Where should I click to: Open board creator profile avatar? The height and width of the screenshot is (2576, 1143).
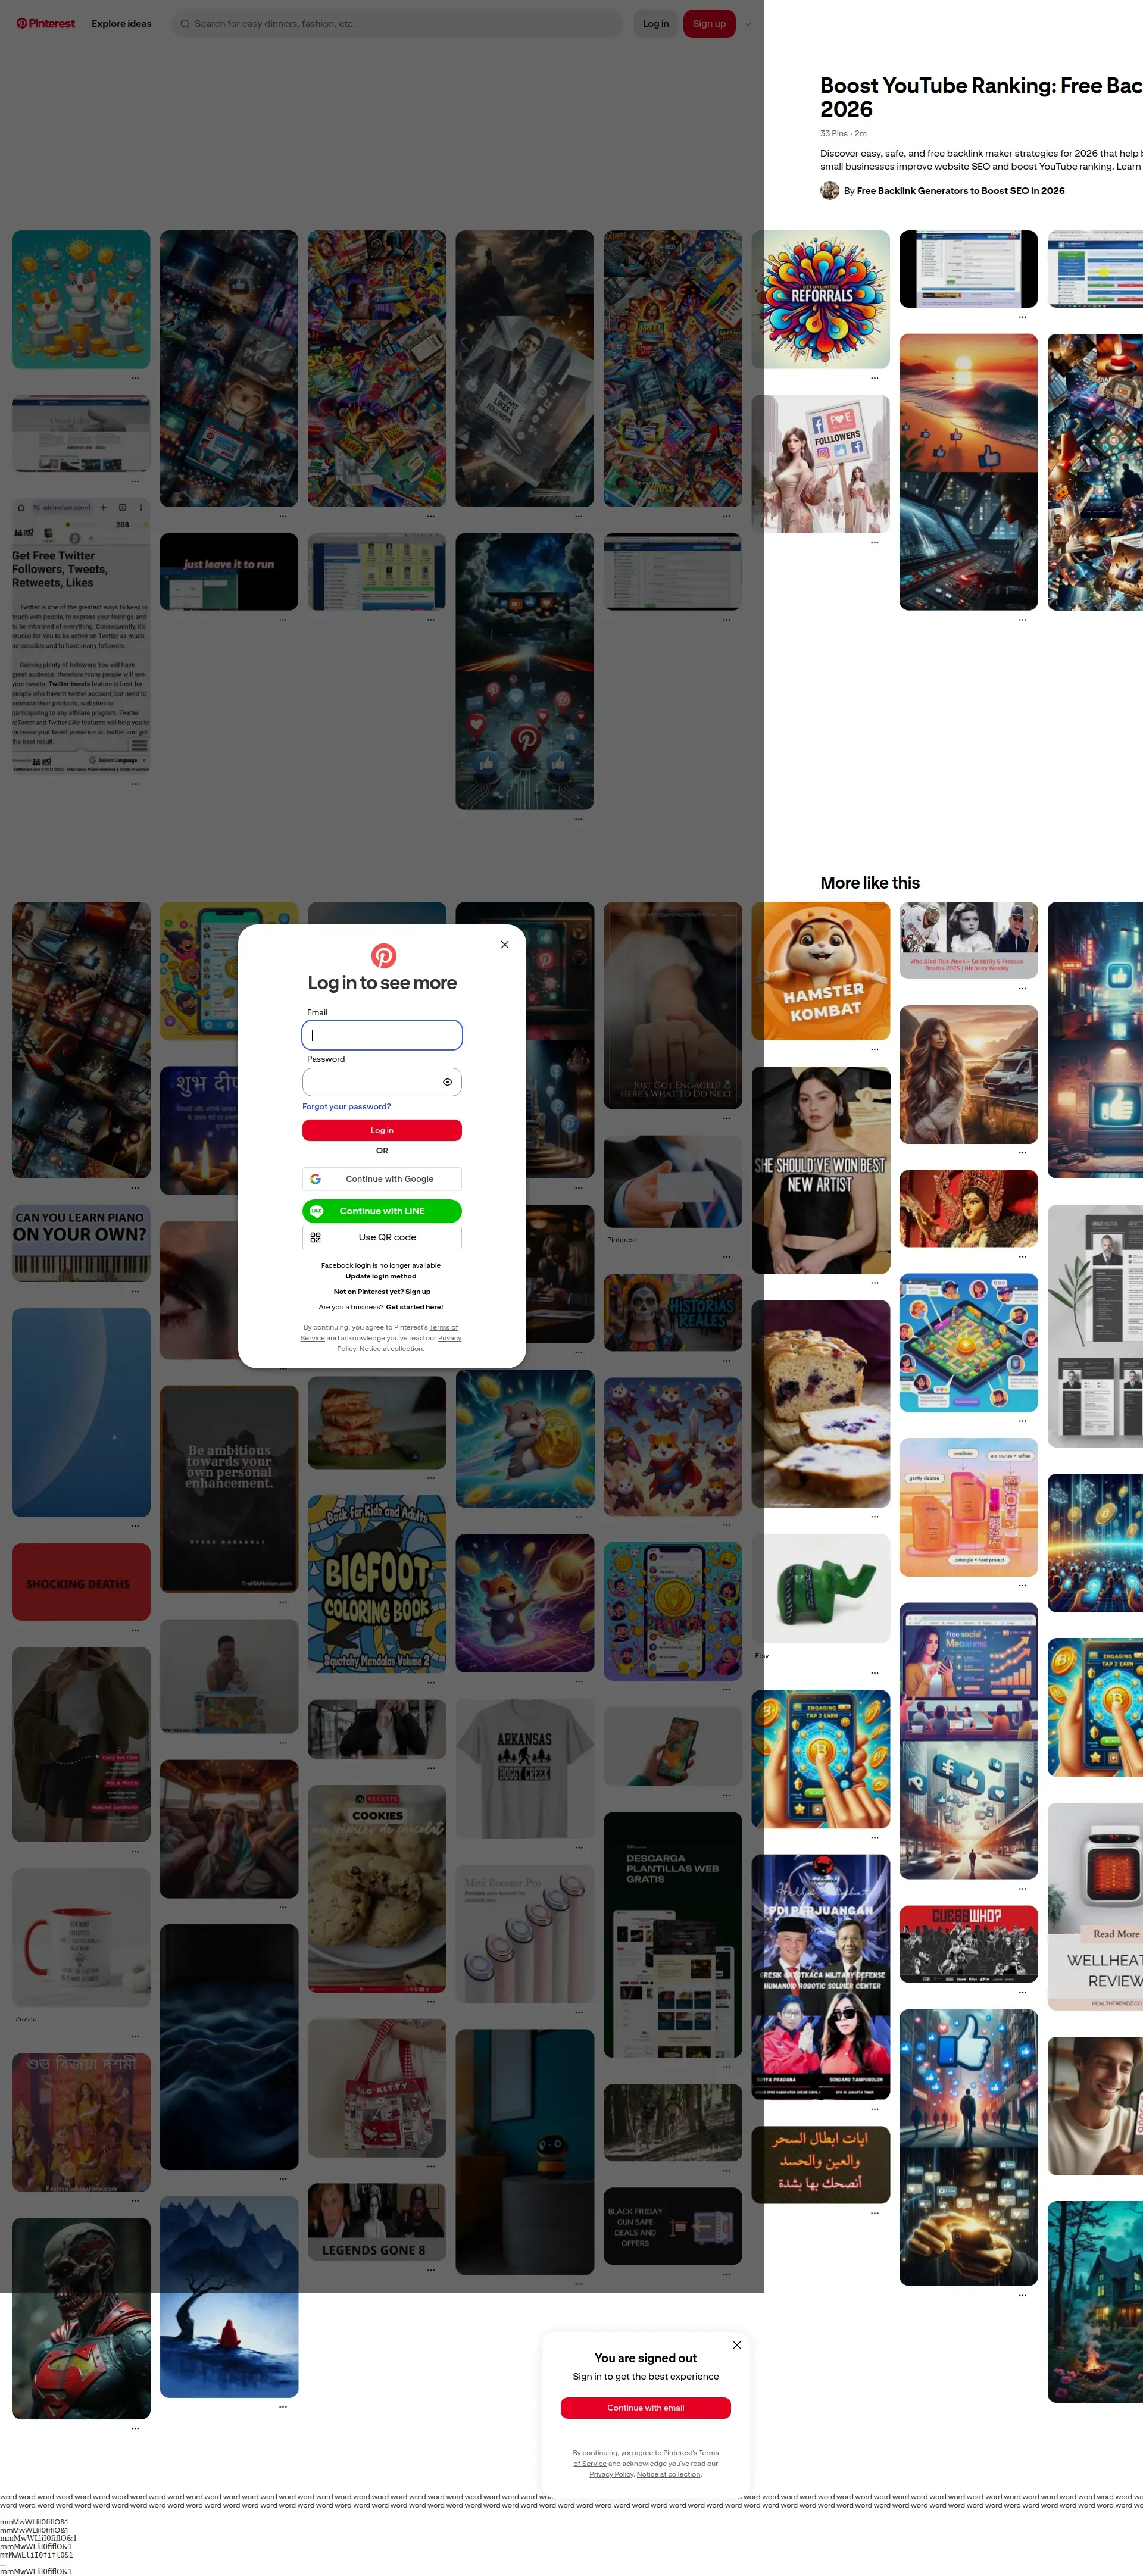[829, 191]
